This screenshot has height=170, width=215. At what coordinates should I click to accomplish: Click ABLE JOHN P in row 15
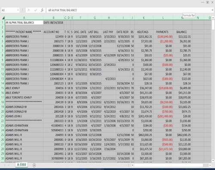(24, 88)
